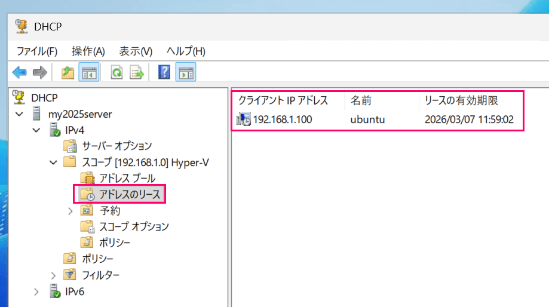549x307 pixels.
Task: Expand the 予約 node
Action: [x=70, y=211]
